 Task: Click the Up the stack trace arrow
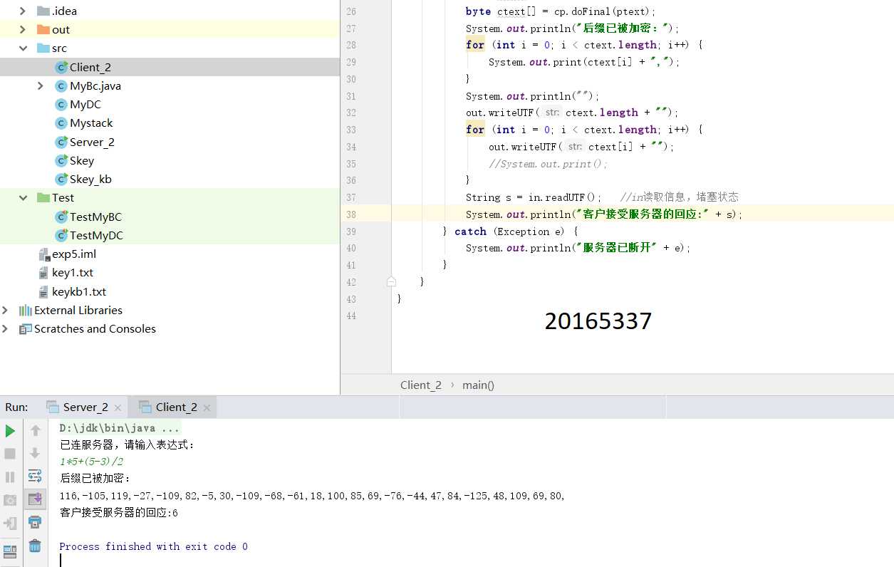click(x=35, y=431)
